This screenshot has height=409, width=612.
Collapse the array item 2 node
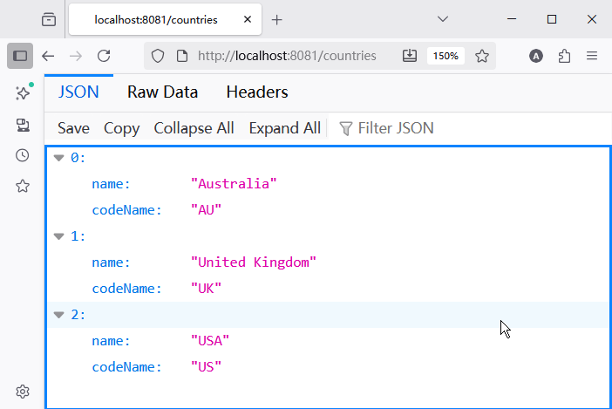59,315
